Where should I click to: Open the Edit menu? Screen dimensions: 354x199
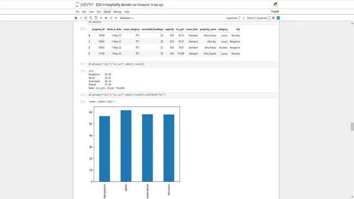coord(84,12)
